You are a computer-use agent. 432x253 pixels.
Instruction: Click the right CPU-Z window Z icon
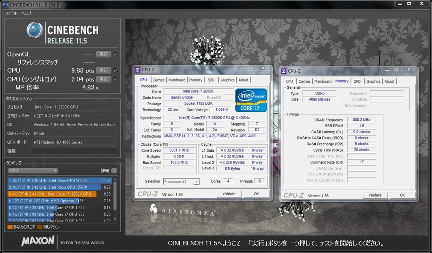(283, 71)
